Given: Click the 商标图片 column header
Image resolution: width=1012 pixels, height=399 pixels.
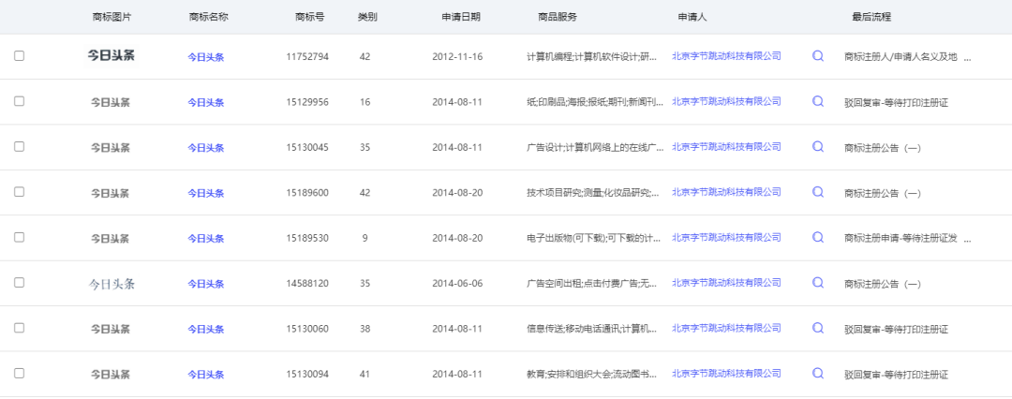Looking at the screenshot, I should pyautogui.click(x=112, y=17).
